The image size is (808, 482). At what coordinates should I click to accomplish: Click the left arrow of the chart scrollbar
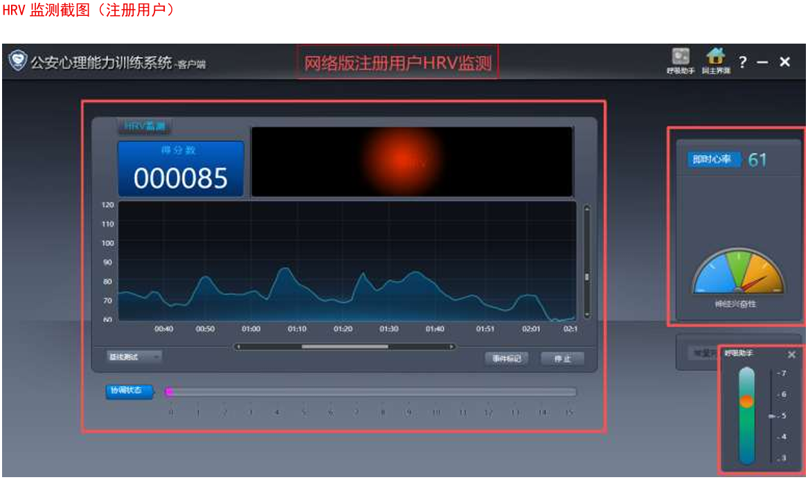pos(238,346)
